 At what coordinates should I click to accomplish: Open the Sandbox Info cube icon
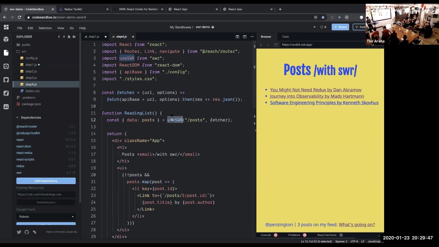[6, 39]
